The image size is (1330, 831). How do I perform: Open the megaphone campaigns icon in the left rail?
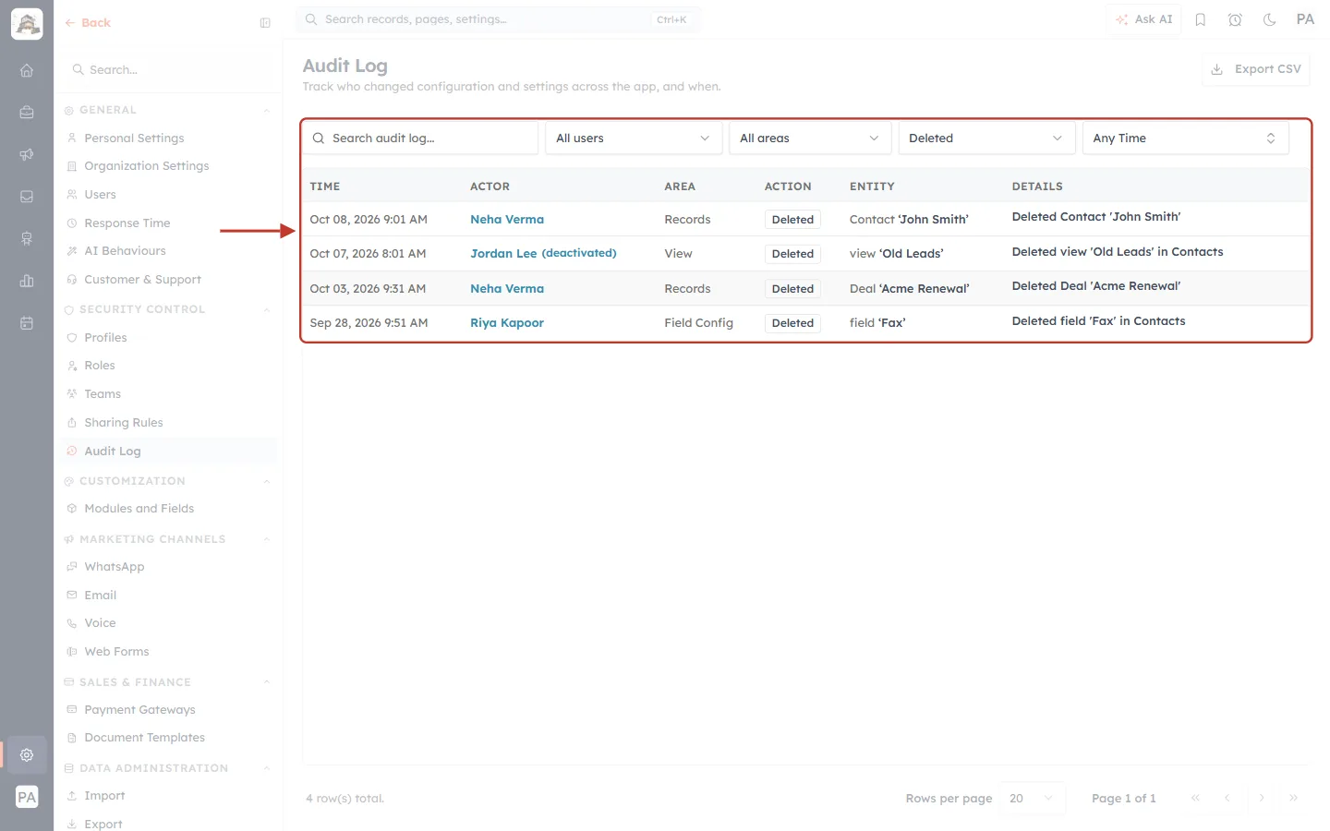tap(27, 154)
